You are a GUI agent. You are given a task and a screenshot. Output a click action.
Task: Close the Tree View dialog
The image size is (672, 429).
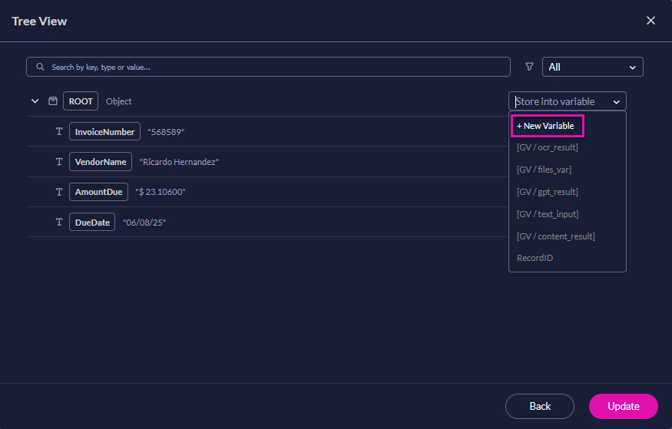(x=650, y=21)
